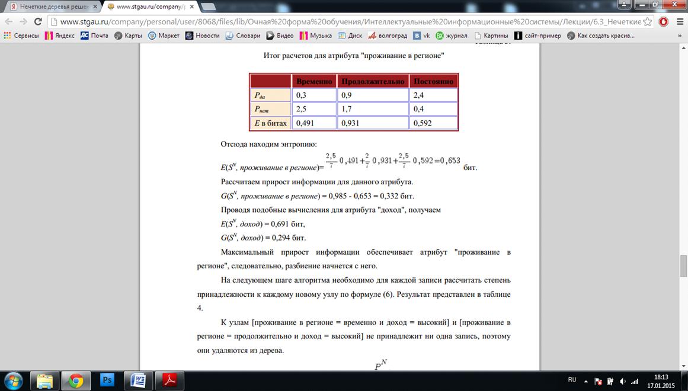Click the 'Продолжительно' table header

pyautogui.click(x=373, y=81)
